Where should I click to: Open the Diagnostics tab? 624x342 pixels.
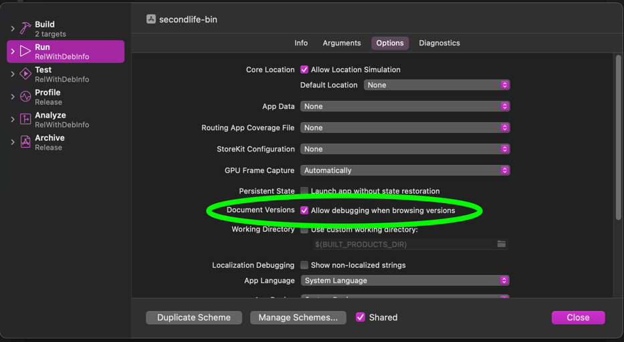point(439,43)
